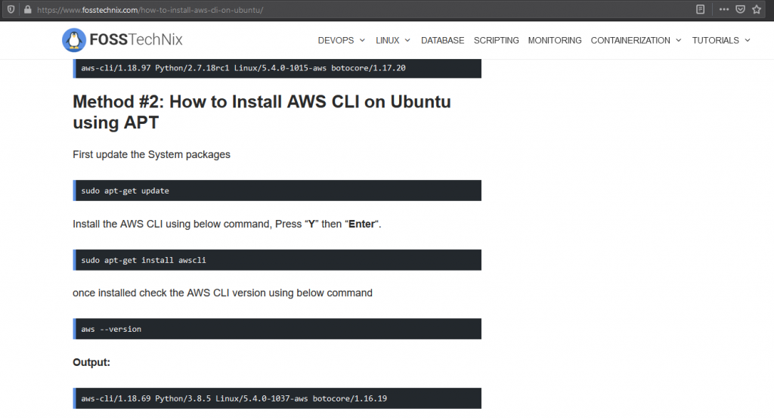
Task: Expand the DEVOPS dropdown chevron
Action: [x=362, y=41]
